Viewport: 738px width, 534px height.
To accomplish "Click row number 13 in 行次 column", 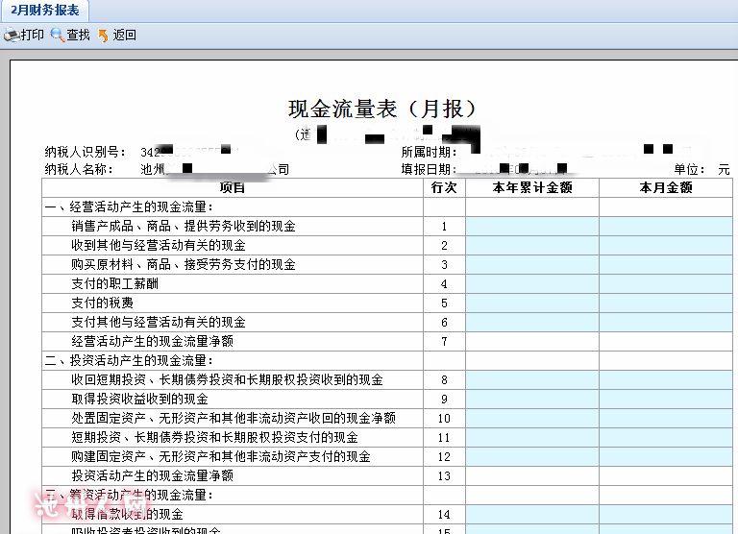I will point(444,476).
